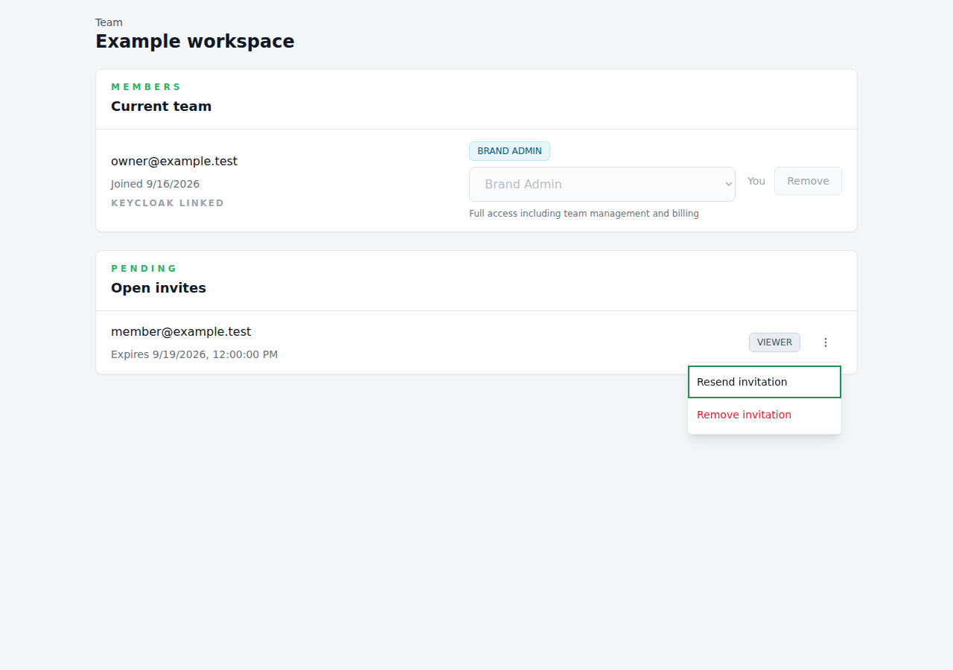
Task: Click the Joined 9/16/2026 text
Action: [x=155, y=184]
